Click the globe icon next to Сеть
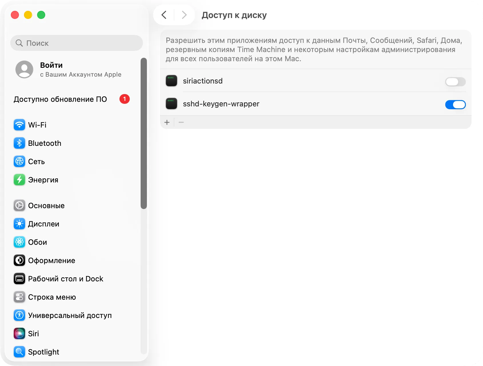 tap(19, 161)
